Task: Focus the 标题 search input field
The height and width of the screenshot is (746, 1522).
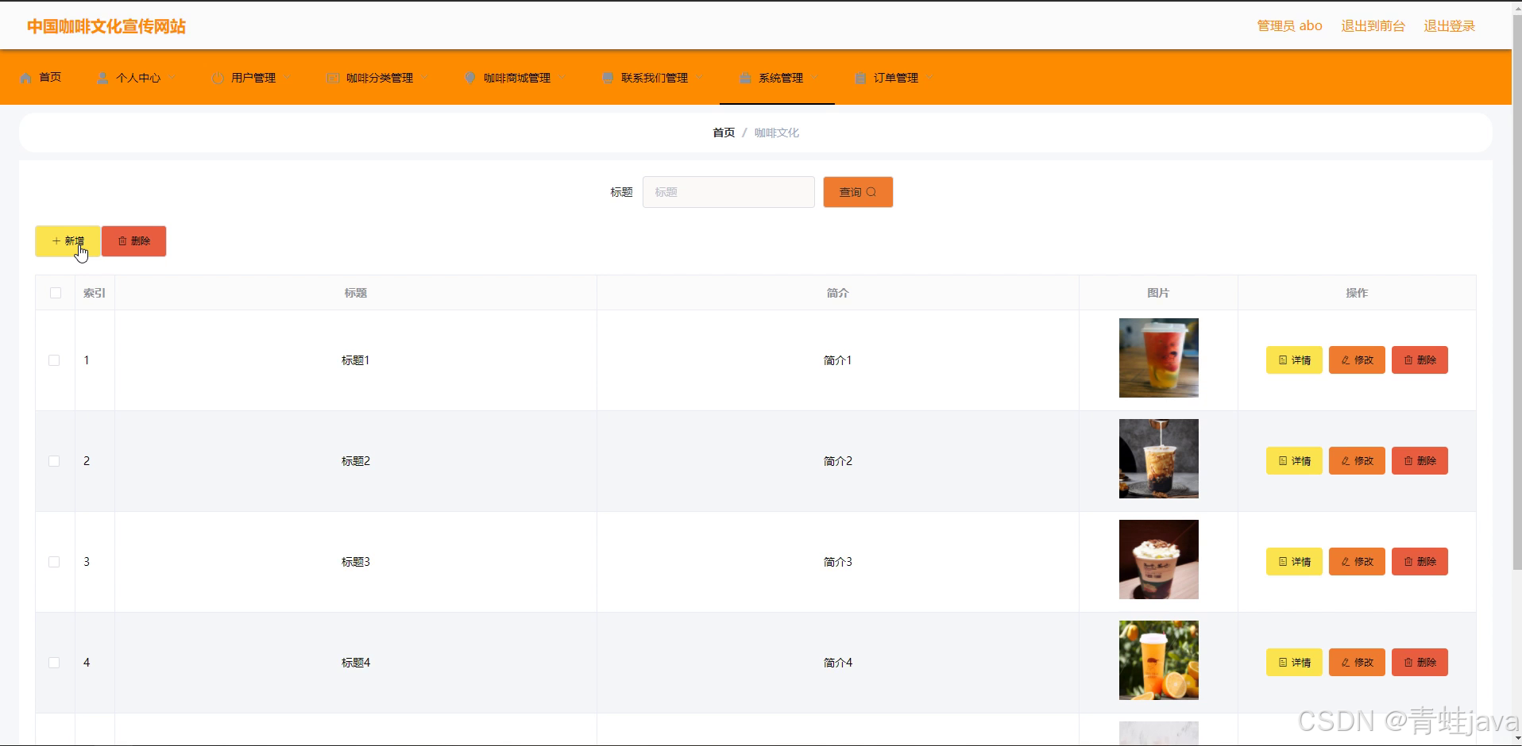Action: coord(728,192)
